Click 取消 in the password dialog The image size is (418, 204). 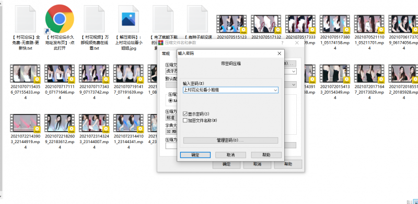point(230,155)
